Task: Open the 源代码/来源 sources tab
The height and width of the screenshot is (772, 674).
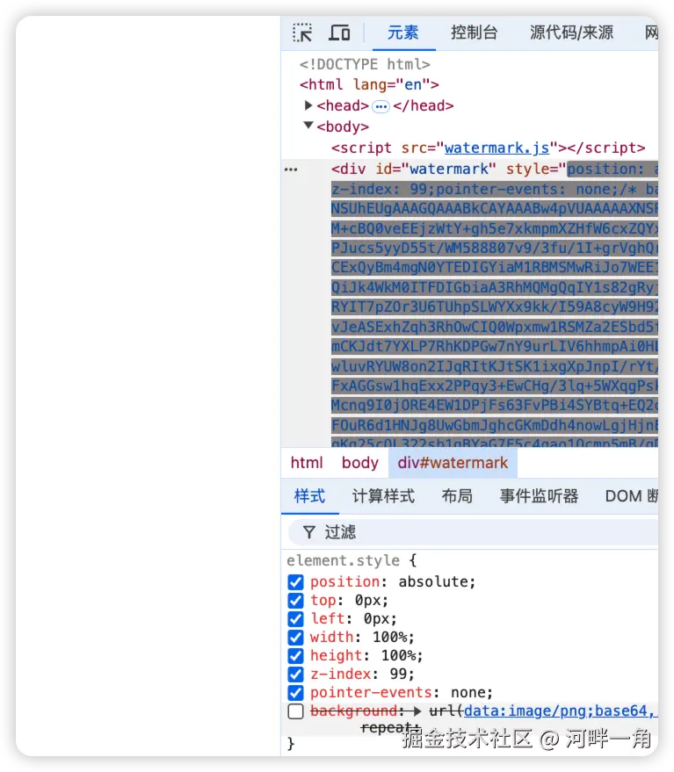Action: click(x=571, y=33)
